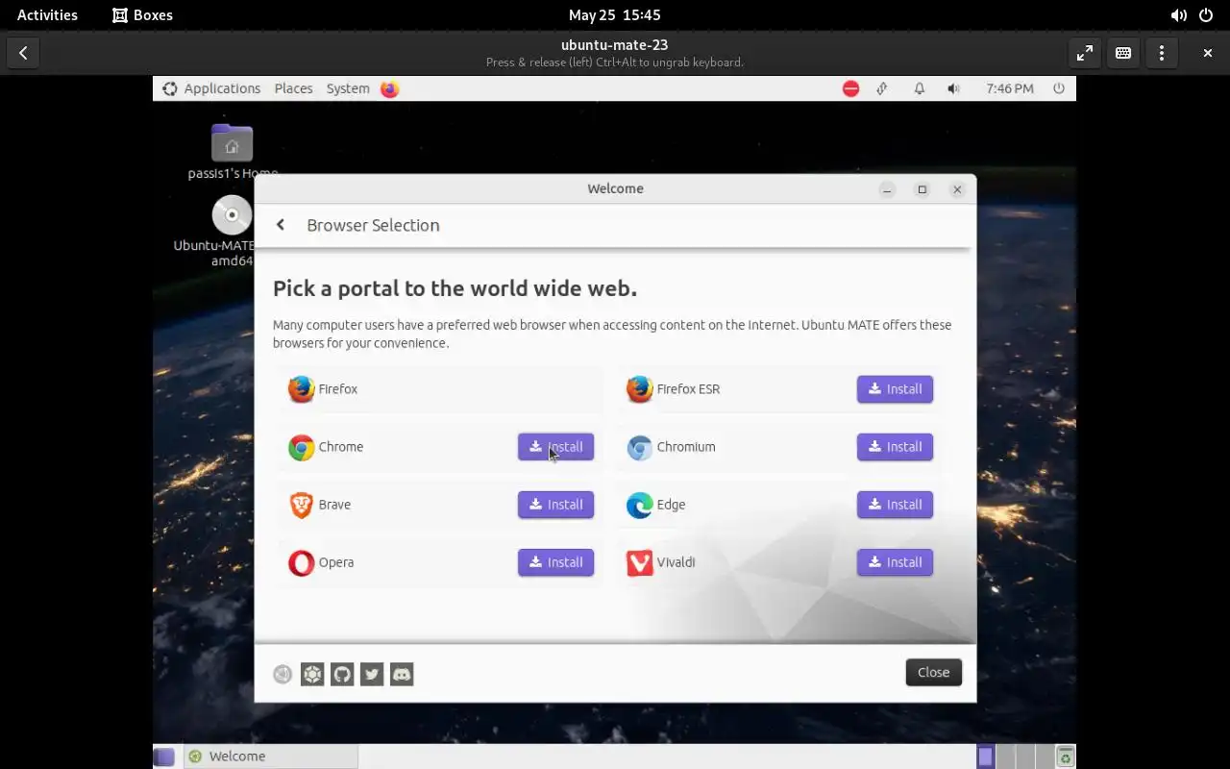Image resolution: width=1230 pixels, height=769 pixels.
Task: Select the Welcome task in the bottom panel
Action: (270, 757)
